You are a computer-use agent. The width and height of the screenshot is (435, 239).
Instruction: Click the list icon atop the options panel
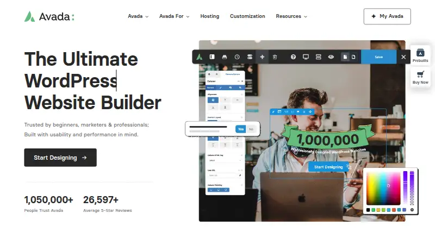pyautogui.click(x=216, y=74)
